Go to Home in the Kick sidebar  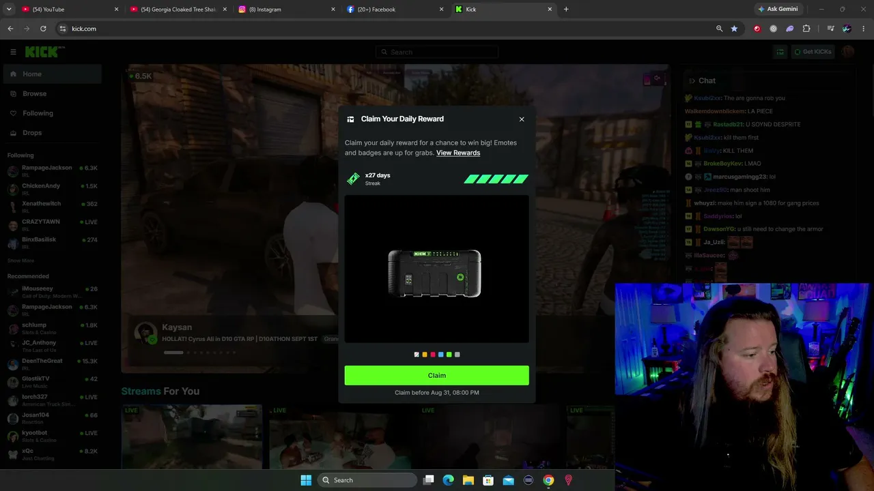pos(52,74)
